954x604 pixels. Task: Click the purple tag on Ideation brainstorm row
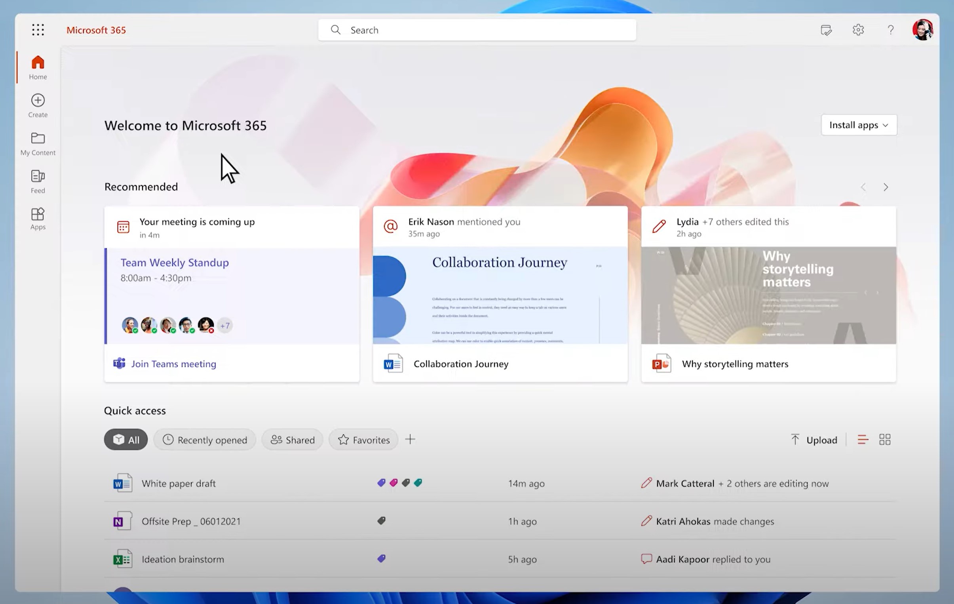pos(381,558)
